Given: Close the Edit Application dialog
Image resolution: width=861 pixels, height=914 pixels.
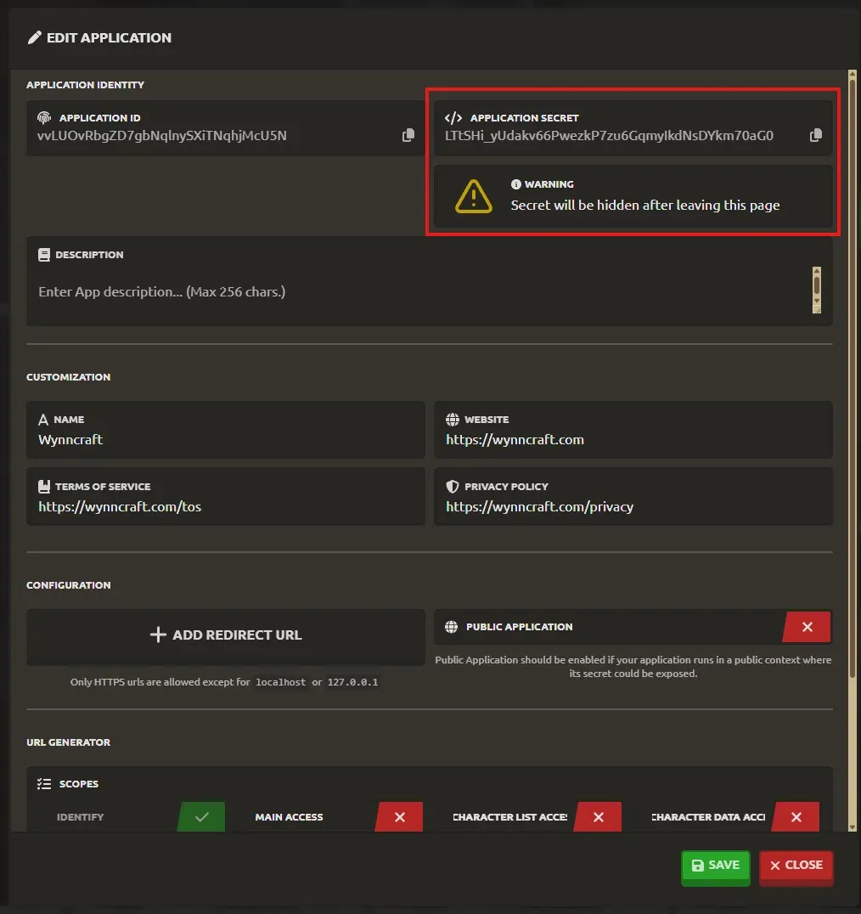Looking at the screenshot, I should point(796,866).
